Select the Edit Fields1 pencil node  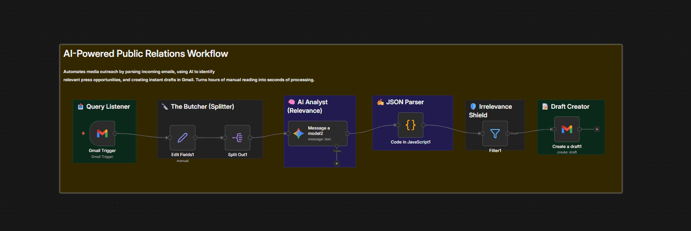pyautogui.click(x=182, y=138)
